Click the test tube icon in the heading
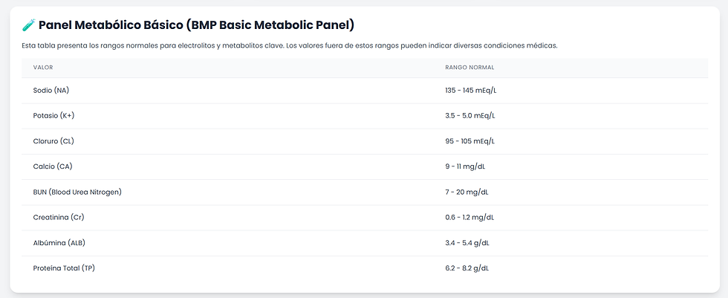Viewport: 728px width, 298px height. click(28, 25)
